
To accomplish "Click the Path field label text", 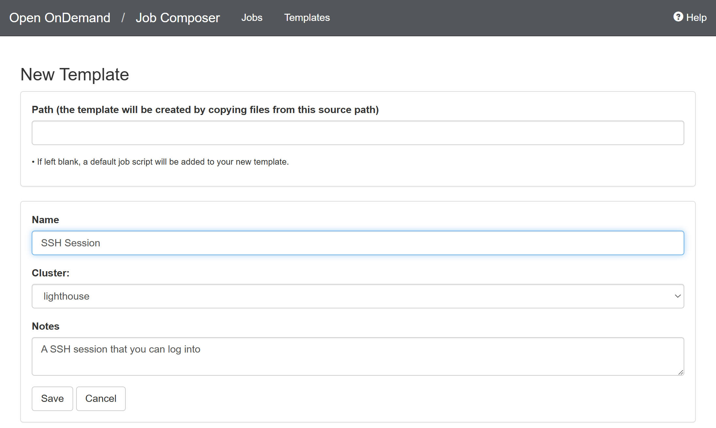I will point(205,110).
